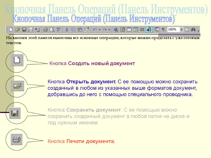
Task: Click the Search magnifier-over-page toolbar icon
Action: click(37, 29)
